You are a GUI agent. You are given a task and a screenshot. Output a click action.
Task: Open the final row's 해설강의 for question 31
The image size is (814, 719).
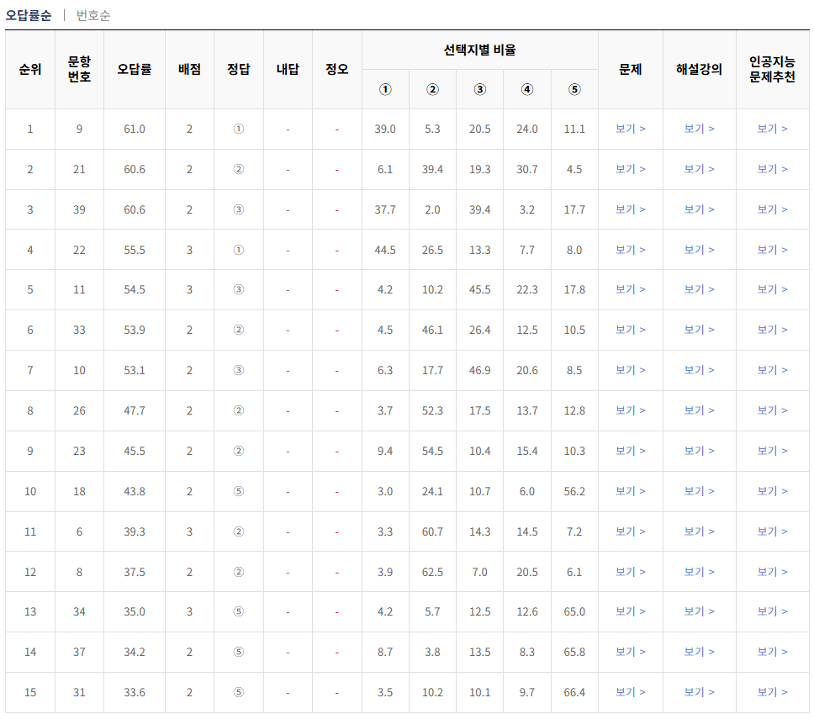(x=699, y=692)
